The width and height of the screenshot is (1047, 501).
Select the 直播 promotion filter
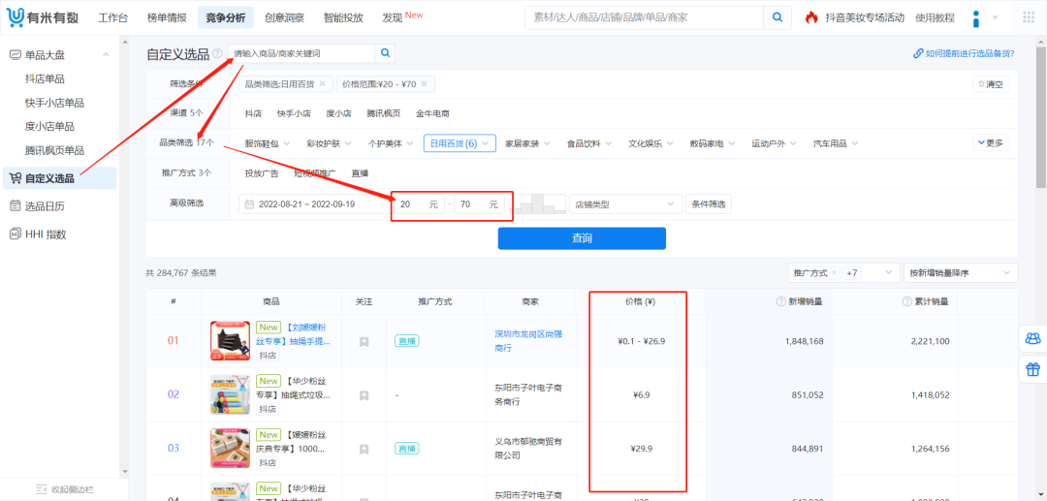(360, 173)
